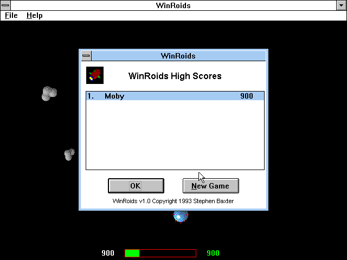Viewport: 347px width, 260px height.
Task: Click the OK button in High Scores dialog
Action: (x=136, y=186)
